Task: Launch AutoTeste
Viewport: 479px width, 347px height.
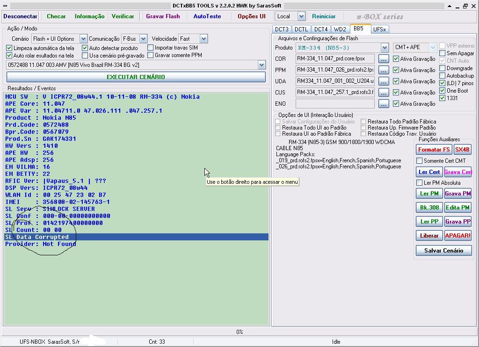Action: coord(207,16)
